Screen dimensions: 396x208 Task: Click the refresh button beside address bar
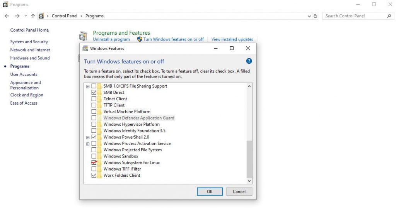pyautogui.click(x=315, y=16)
